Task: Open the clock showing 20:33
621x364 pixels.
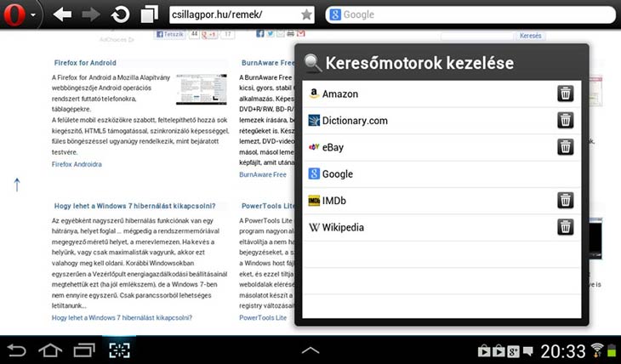Action: click(x=563, y=351)
